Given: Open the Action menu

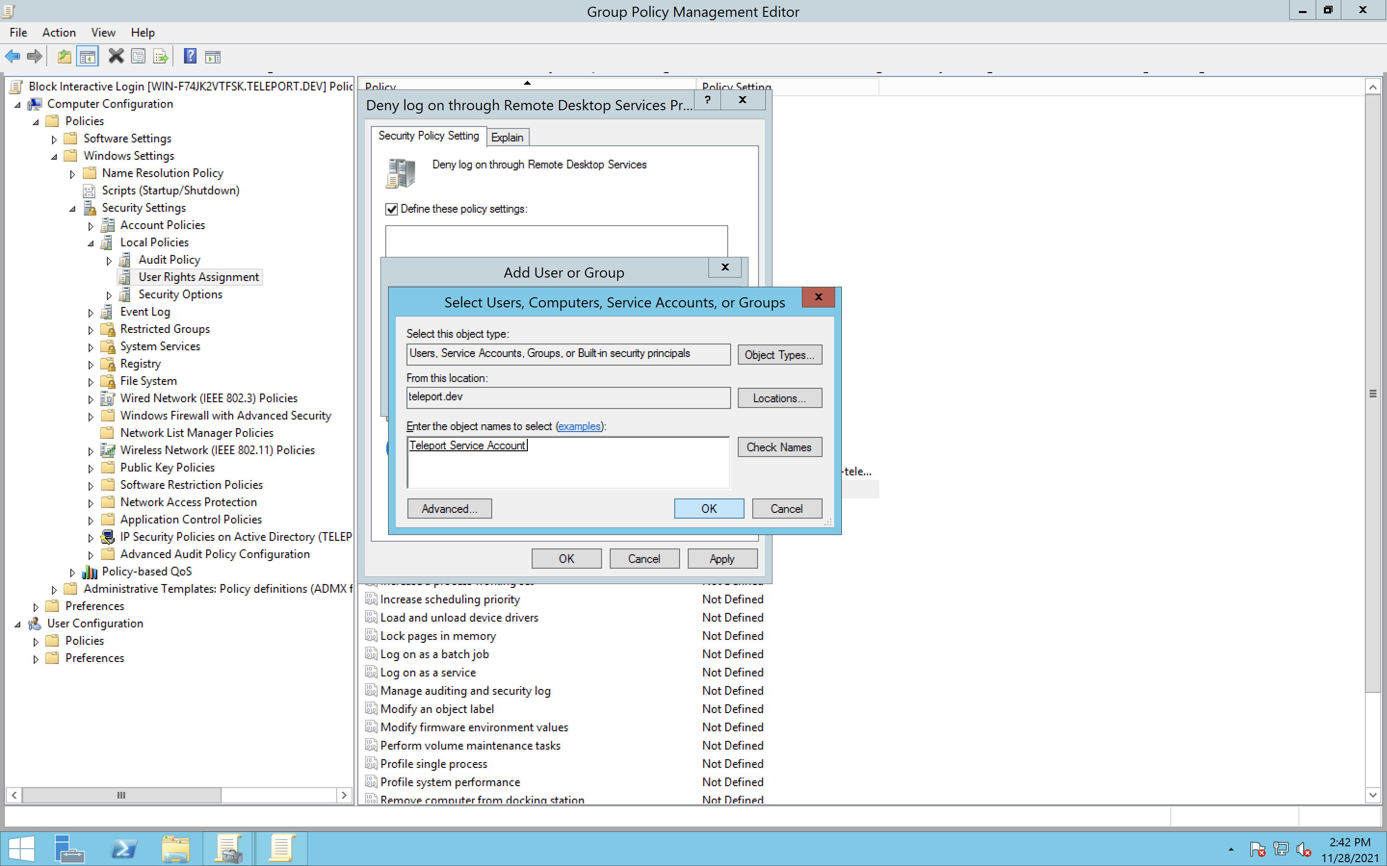Looking at the screenshot, I should (x=56, y=32).
